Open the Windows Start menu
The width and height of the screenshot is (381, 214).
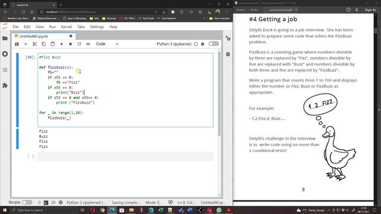(5, 210)
